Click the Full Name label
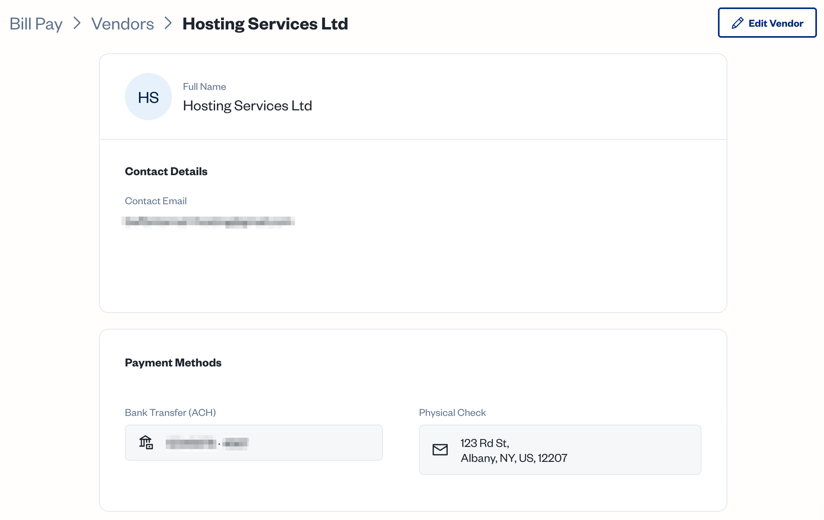Viewport: 824px width, 520px height. (x=205, y=86)
